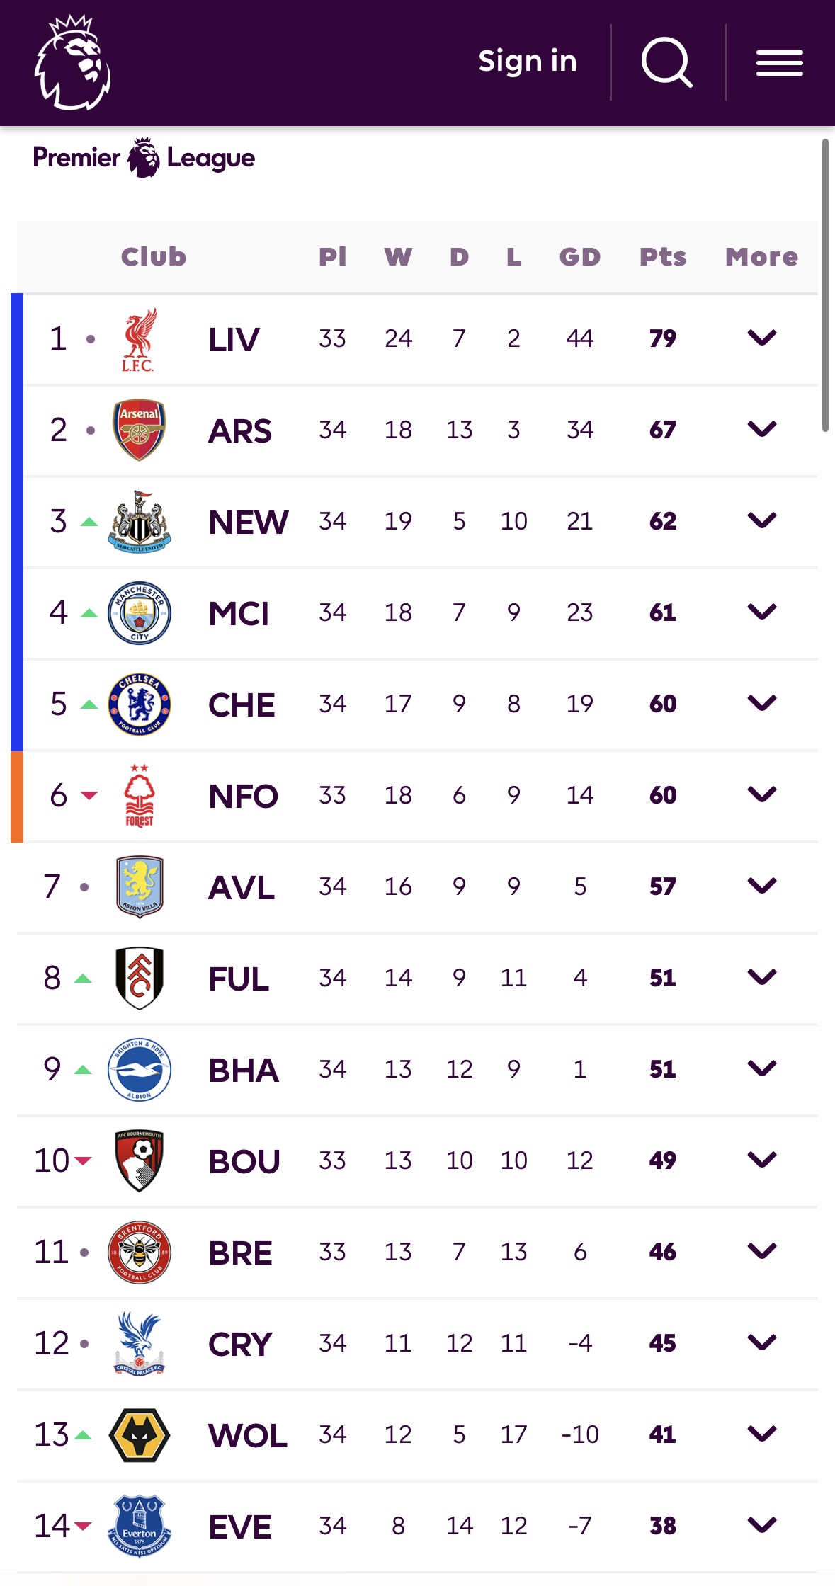The width and height of the screenshot is (835, 1586).
Task: Click the Premier League title logo
Action: [x=144, y=158]
